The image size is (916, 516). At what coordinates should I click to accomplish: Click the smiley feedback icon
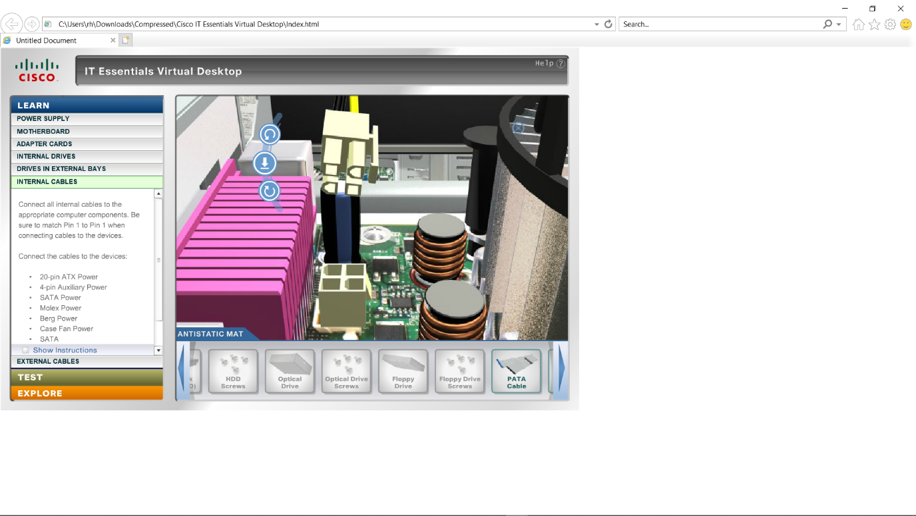[906, 24]
